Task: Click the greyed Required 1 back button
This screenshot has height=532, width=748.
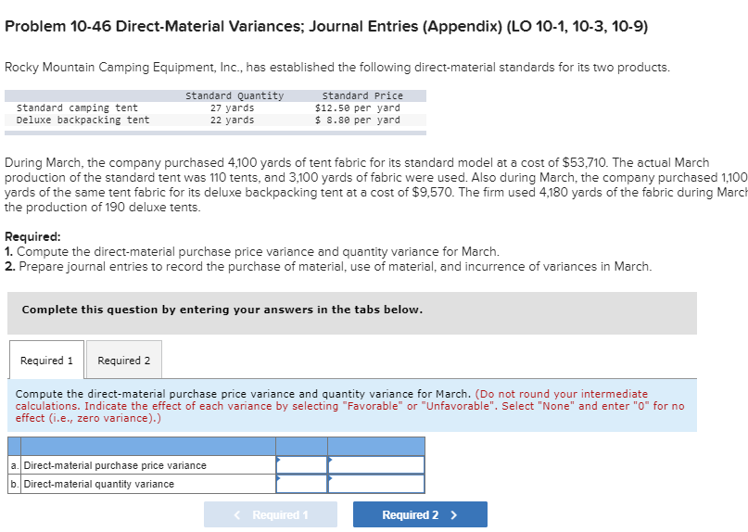Action: [x=271, y=514]
